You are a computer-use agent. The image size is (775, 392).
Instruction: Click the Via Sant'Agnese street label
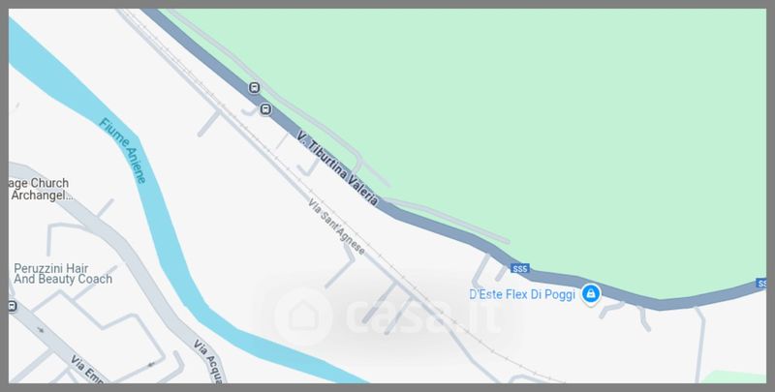tap(336, 226)
